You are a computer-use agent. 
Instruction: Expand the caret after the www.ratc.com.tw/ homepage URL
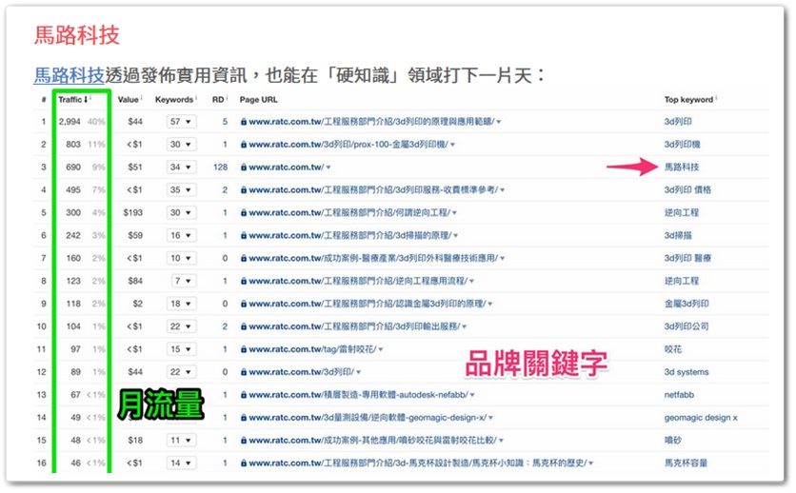pos(328,168)
